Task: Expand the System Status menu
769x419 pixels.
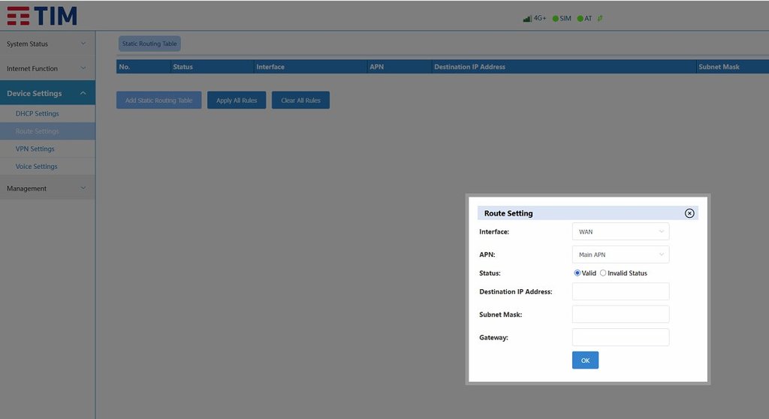Action: point(47,44)
